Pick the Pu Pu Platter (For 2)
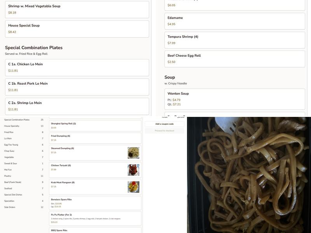 coord(95,219)
